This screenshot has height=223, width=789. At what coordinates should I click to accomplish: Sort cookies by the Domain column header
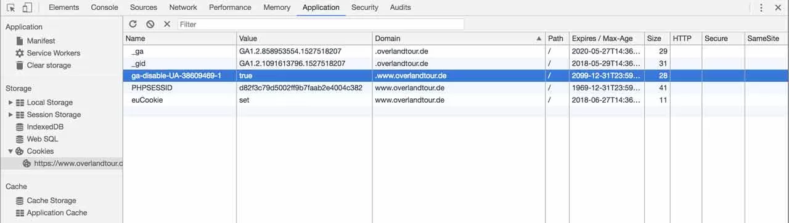pyautogui.click(x=459, y=38)
